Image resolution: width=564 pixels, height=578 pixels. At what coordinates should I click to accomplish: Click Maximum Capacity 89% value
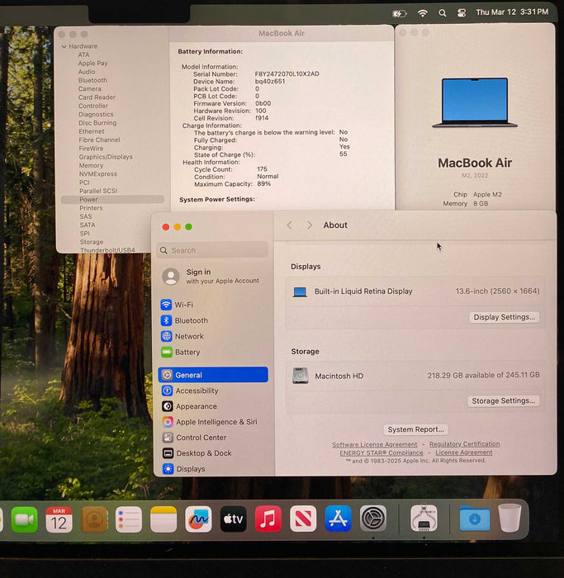coord(263,183)
